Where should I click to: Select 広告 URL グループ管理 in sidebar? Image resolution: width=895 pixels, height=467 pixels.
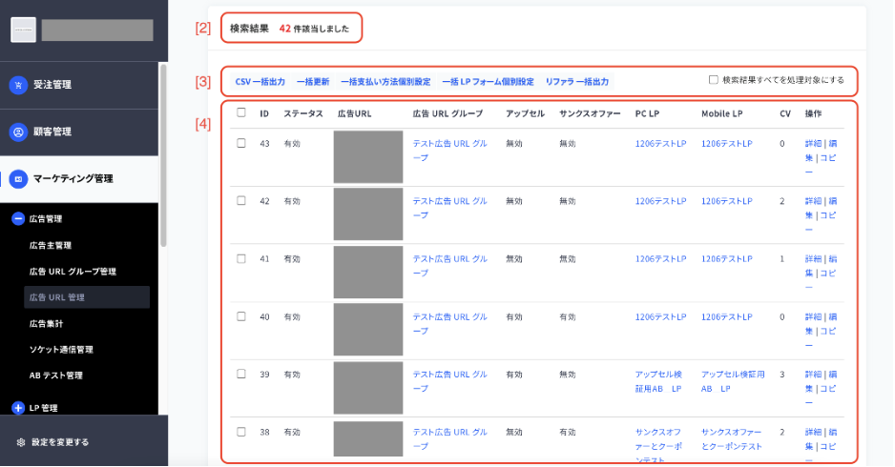pos(73,272)
